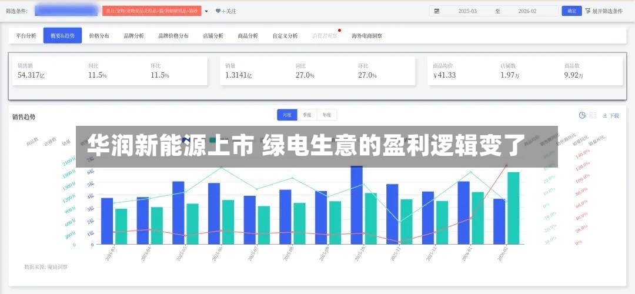Switch to pie chart view icon
Screen dimensions: 635x294
pyautogui.click(x=582, y=115)
